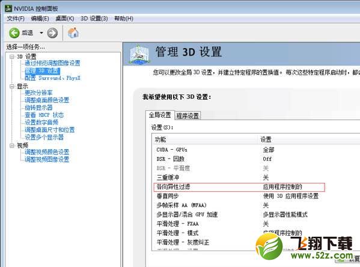Open the Home icon in toolbar
The image size is (360, 267).
pyautogui.click(x=73, y=32)
